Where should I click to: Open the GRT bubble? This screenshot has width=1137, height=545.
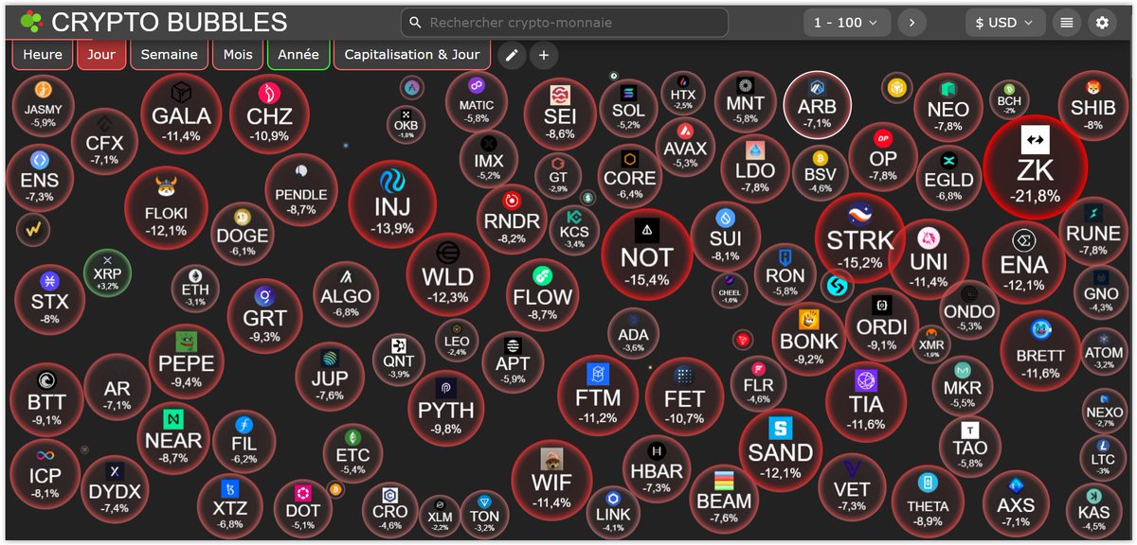(x=264, y=317)
